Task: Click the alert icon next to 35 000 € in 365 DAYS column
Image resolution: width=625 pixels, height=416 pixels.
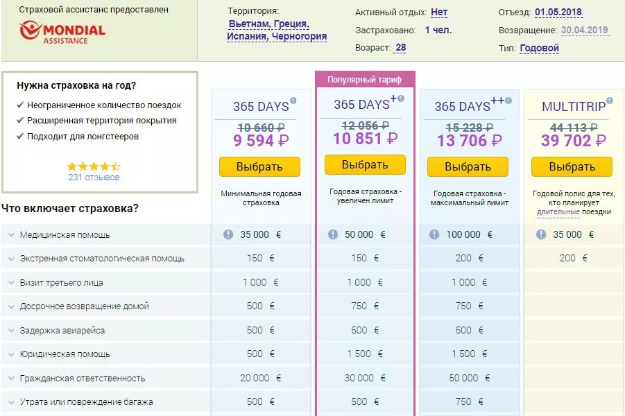Action: 228,235
